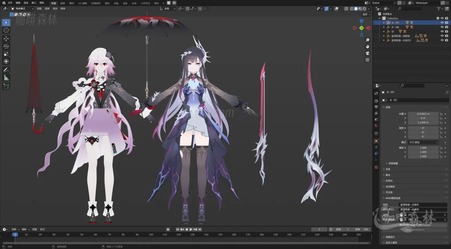This screenshot has height=249, width=451.
Task: Open the transform orientation 全局 dropdown
Action: pyautogui.click(x=167, y=9)
